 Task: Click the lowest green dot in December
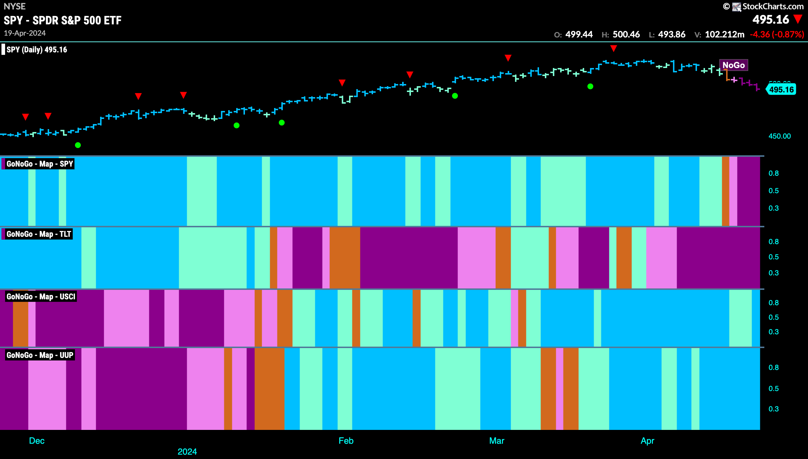(x=78, y=145)
